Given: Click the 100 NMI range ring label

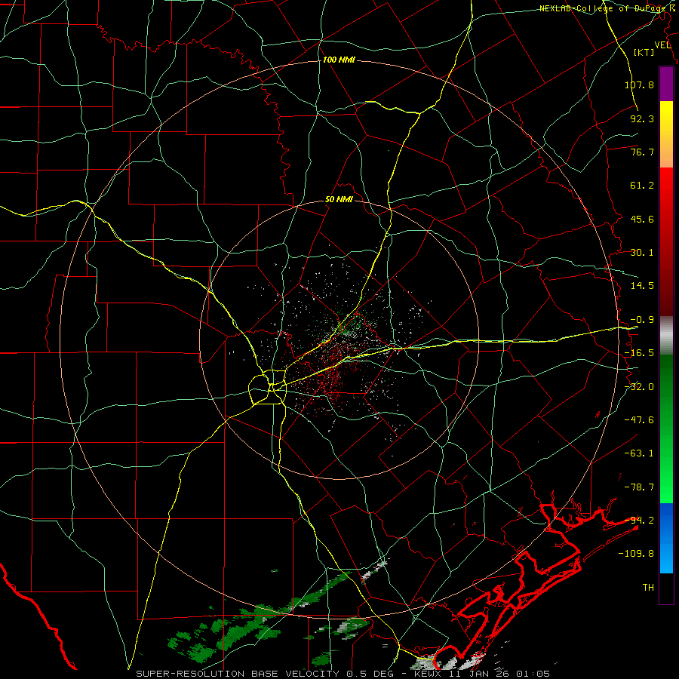Looking at the screenshot, I should pos(339,60).
